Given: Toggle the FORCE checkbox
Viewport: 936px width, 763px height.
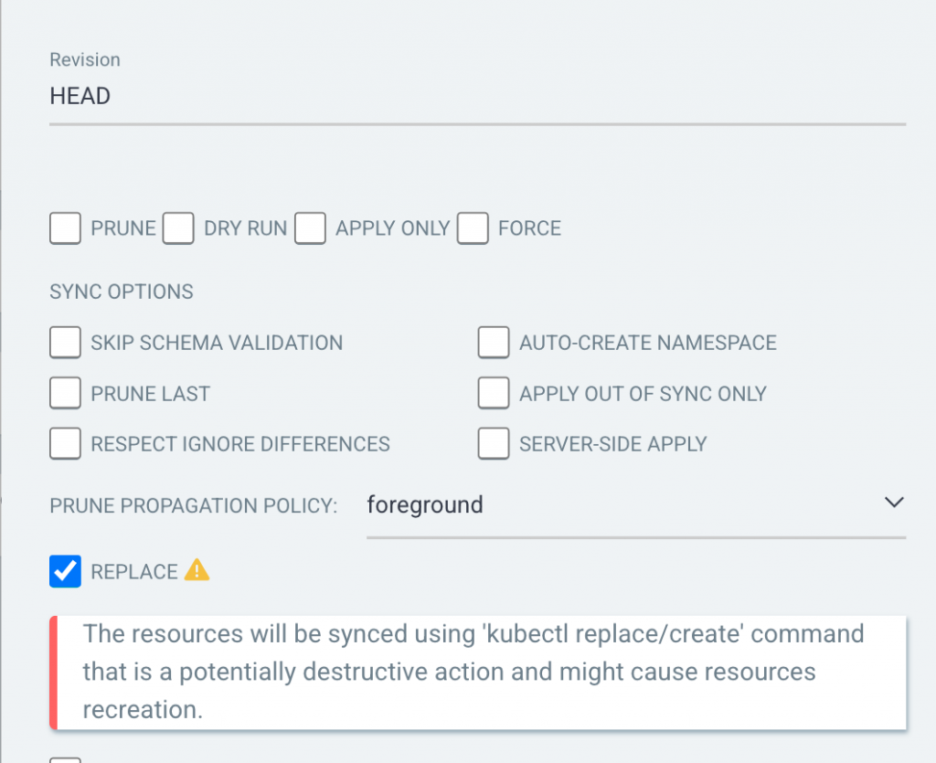Looking at the screenshot, I should tap(473, 228).
